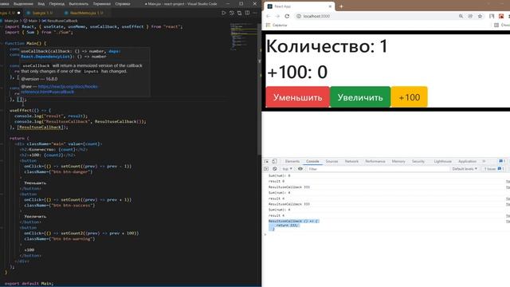
Task: Open the Сервисы apps shortcut in bookmarks bar
Action: (277, 25)
